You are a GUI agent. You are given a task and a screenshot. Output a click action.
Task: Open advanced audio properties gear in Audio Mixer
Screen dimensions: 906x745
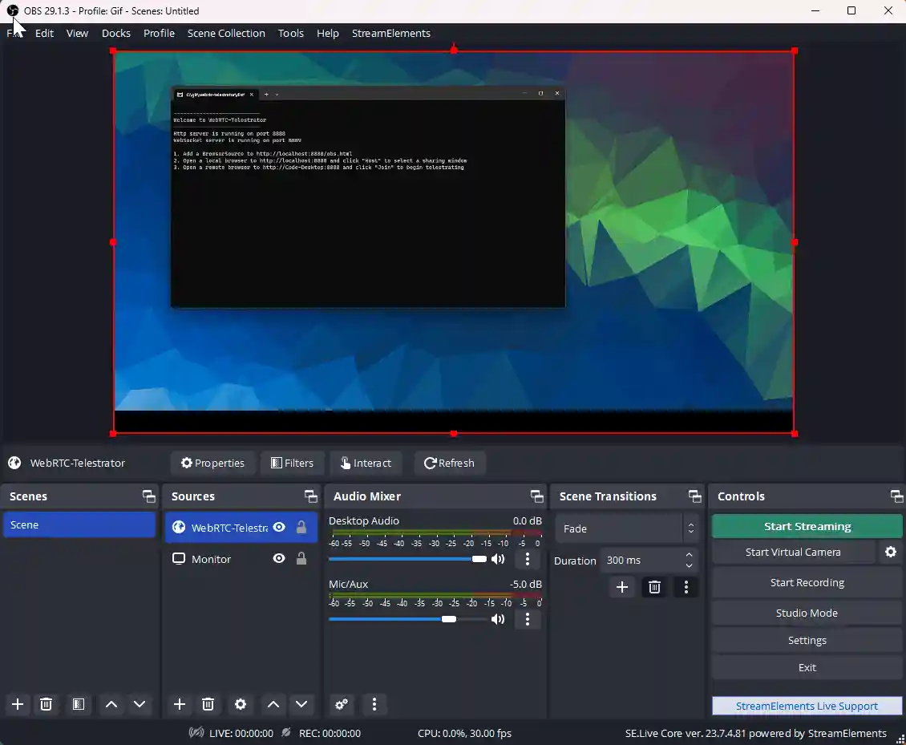342,704
